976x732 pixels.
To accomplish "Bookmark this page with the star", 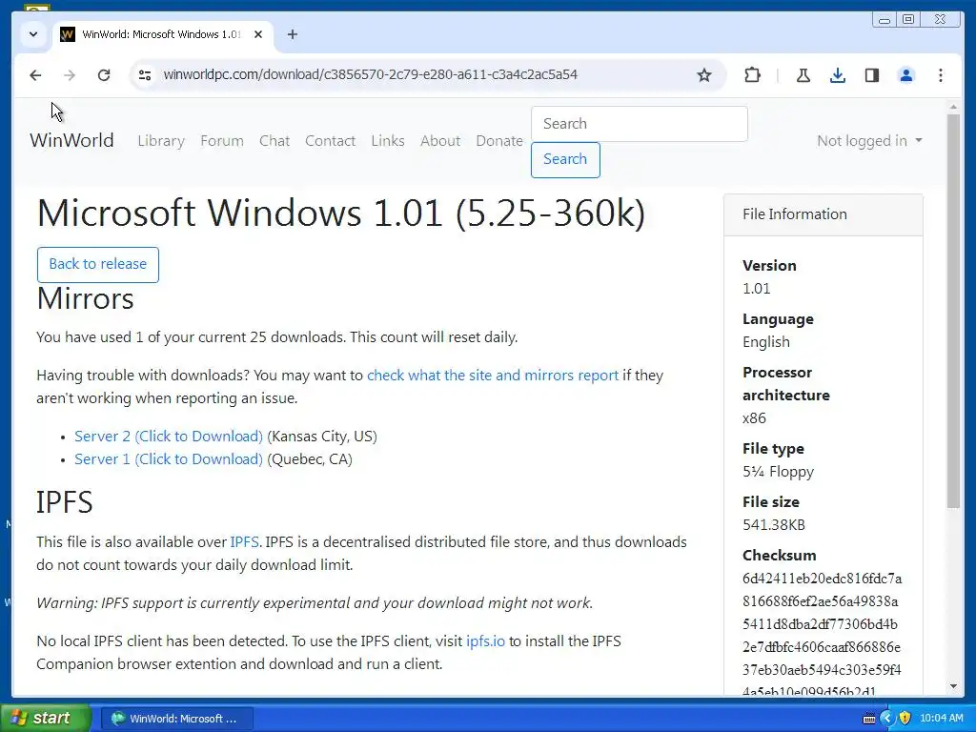I will pos(704,75).
